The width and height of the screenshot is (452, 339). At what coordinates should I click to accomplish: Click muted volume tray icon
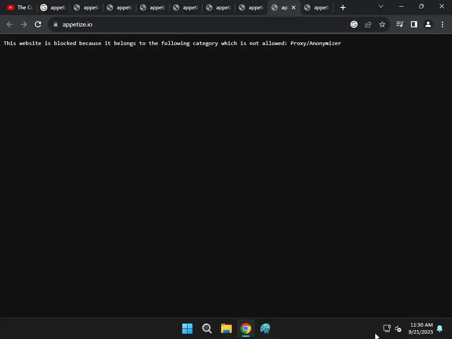point(398,328)
